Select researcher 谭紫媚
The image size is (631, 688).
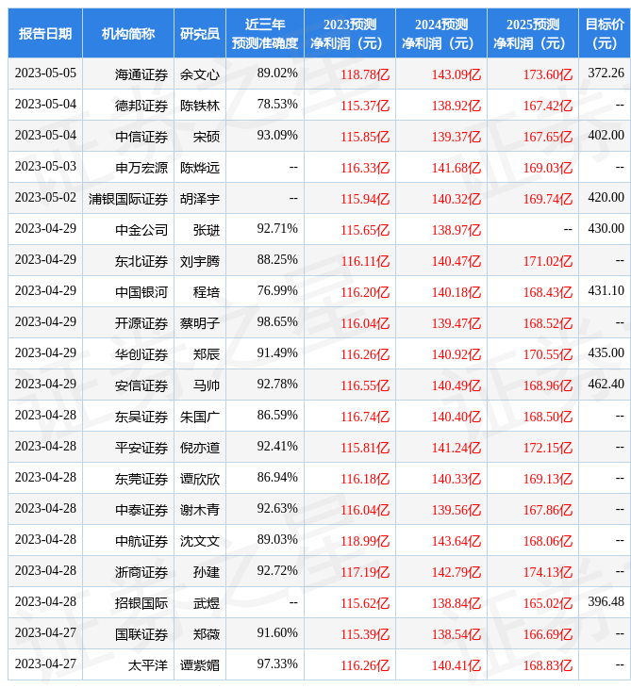(200, 666)
